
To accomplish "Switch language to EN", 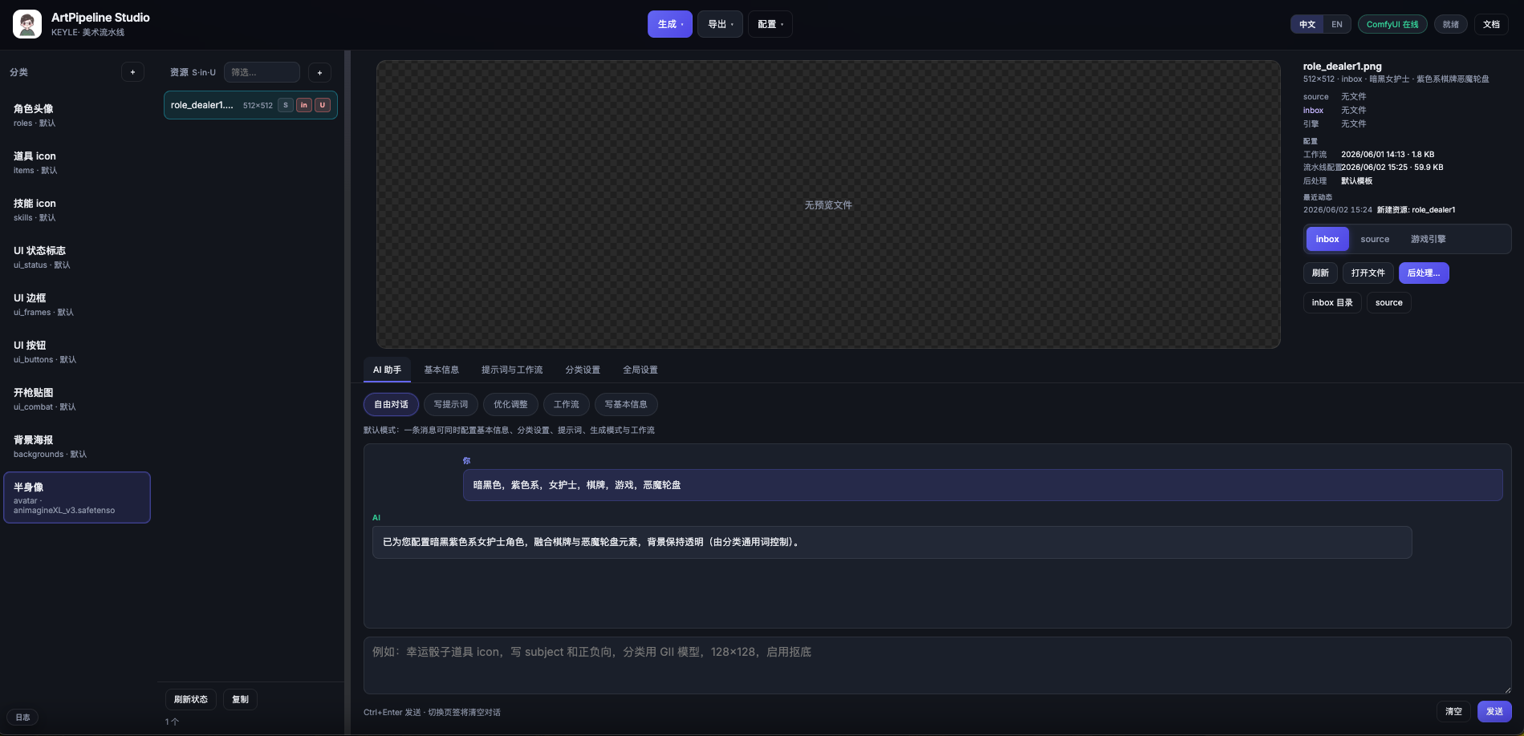I will (x=1337, y=24).
